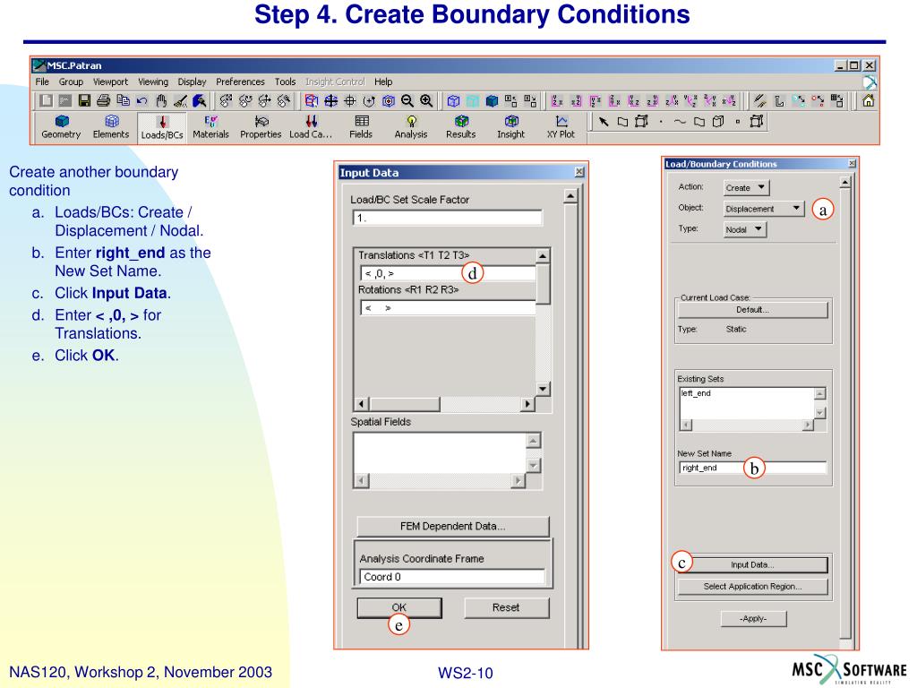Image resolution: width=917 pixels, height=688 pixels.
Task: Click the broom reset graphics icon
Action: point(180,101)
